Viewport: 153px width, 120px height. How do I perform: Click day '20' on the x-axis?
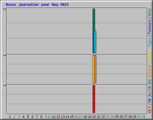(94, 117)
